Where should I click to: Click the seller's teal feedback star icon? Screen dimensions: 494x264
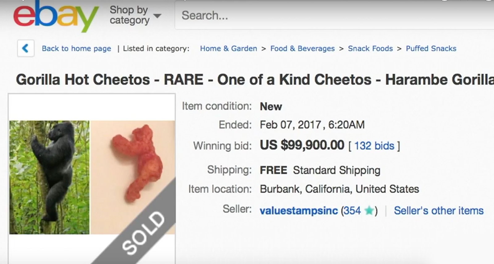(x=369, y=211)
